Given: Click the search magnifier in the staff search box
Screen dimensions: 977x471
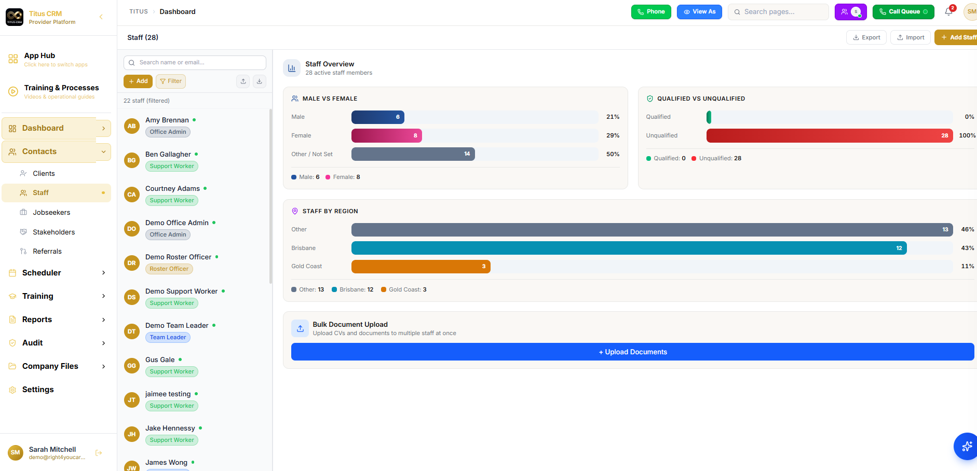Looking at the screenshot, I should click(132, 63).
